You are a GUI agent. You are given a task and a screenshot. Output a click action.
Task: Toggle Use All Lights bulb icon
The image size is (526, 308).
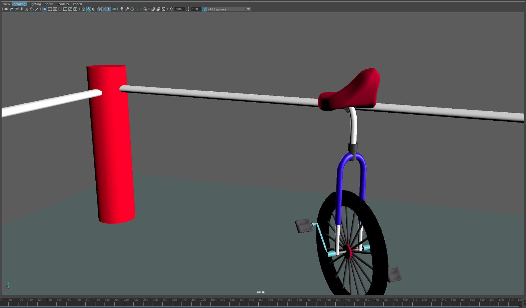(x=109, y=9)
